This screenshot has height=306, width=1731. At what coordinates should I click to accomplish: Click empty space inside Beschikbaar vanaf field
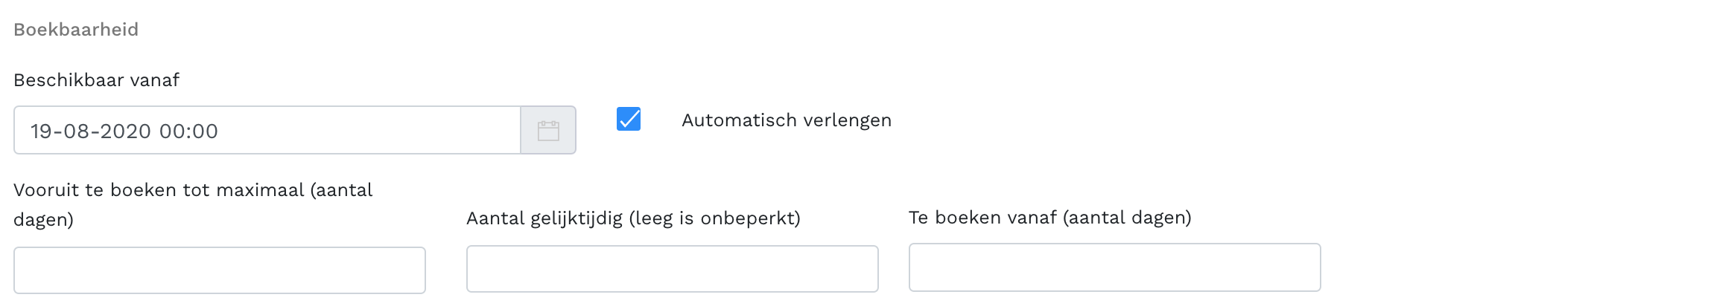tap(372, 131)
